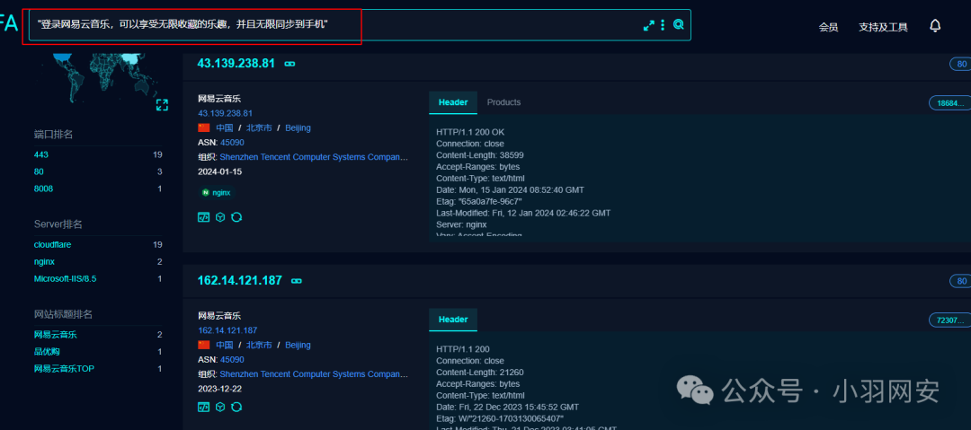This screenshot has width=971, height=430.
Task: Click the China flag in the 43.139.238.81 result
Action: 204,128
